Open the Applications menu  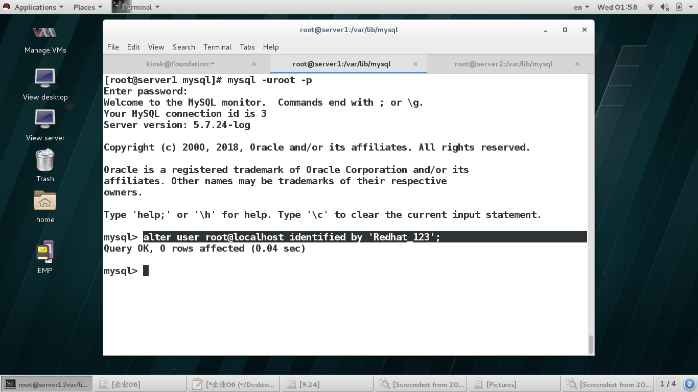35,7
